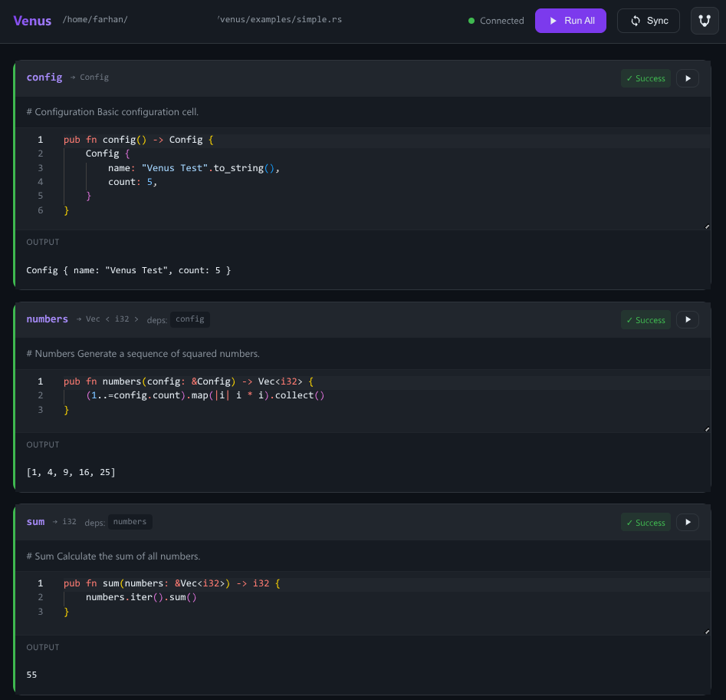The height and width of the screenshot is (700, 726).
Task: Click the Connected status indicator
Action: [496, 21]
